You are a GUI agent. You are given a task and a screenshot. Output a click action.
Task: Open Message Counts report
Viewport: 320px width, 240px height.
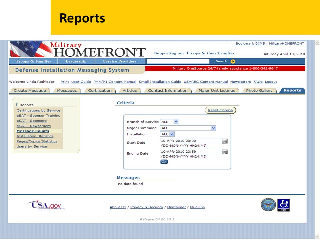(x=33, y=131)
